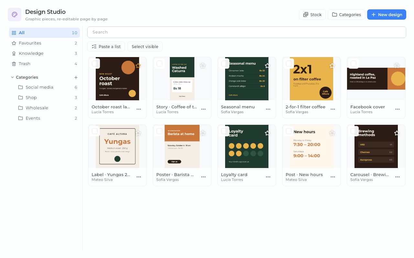Open the Highland coffee Facebook cover thumbnail
Screen dimensions: 414x258
click(x=376, y=79)
